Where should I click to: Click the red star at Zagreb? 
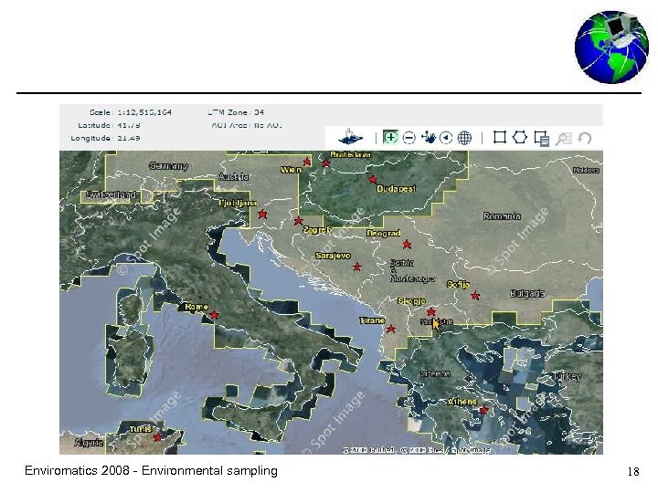pyautogui.click(x=298, y=221)
